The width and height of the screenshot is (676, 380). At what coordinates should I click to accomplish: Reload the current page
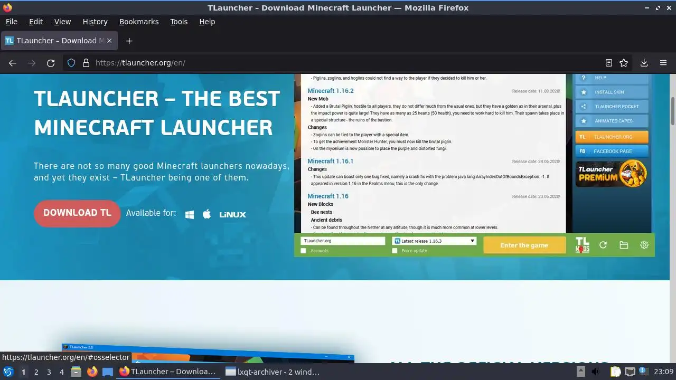click(51, 63)
